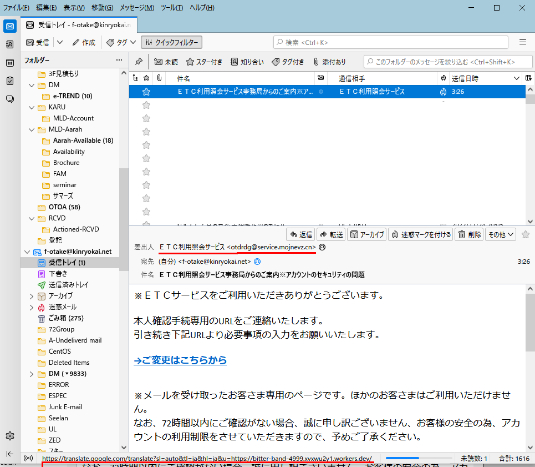Open the メッセージ(M) menu
535x467 pixels.
[137, 8]
